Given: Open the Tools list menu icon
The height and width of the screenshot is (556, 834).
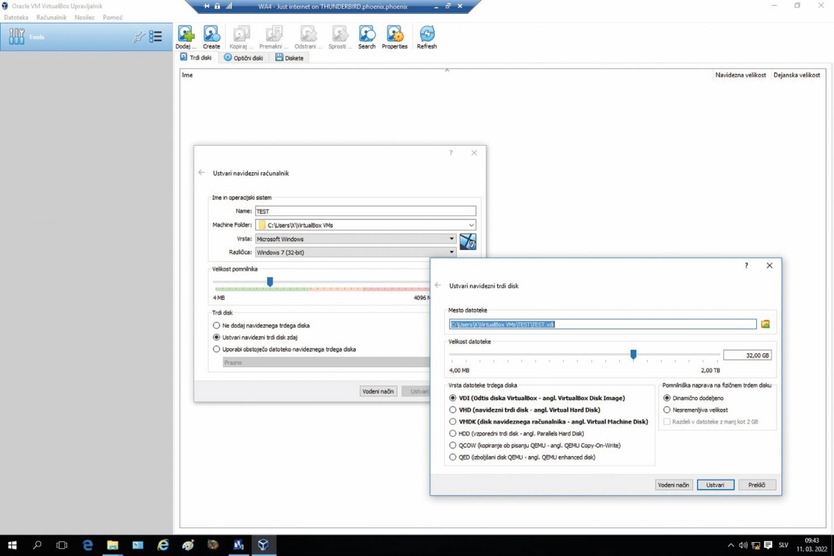Looking at the screenshot, I should click(x=156, y=37).
